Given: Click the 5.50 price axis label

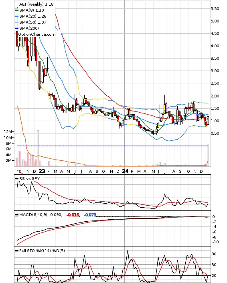Looking at the screenshot, I should tap(215, 9).
